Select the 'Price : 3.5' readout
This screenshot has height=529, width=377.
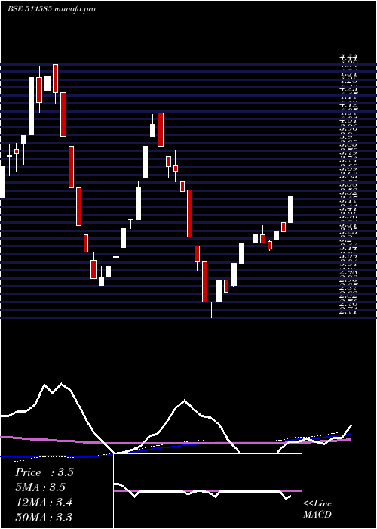click(44, 472)
